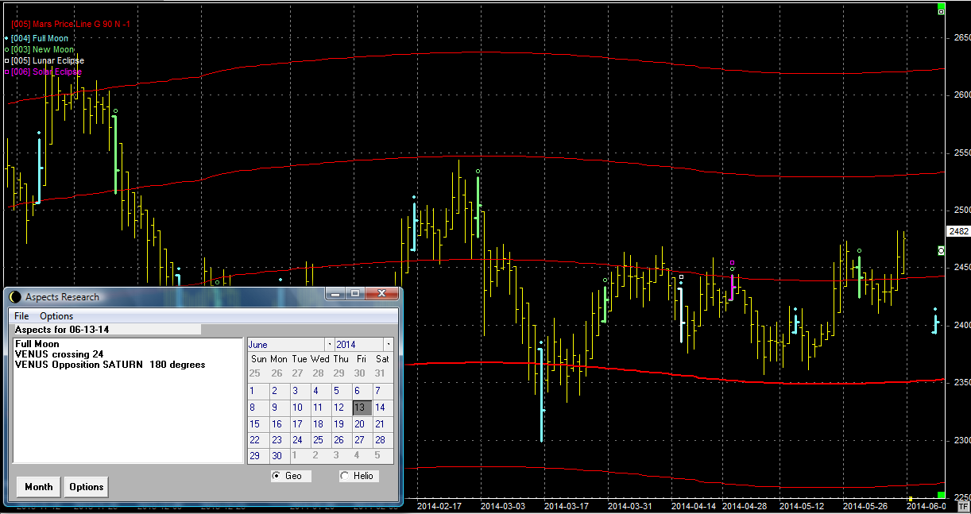
Task: Click the Month button
Action: tap(39, 487)
